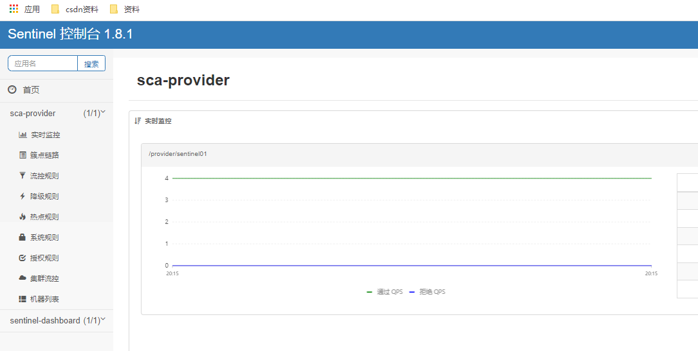This screenshot has width=698, height=351.
Task: Click the 簇点链路 list icon
Action: 23,155
